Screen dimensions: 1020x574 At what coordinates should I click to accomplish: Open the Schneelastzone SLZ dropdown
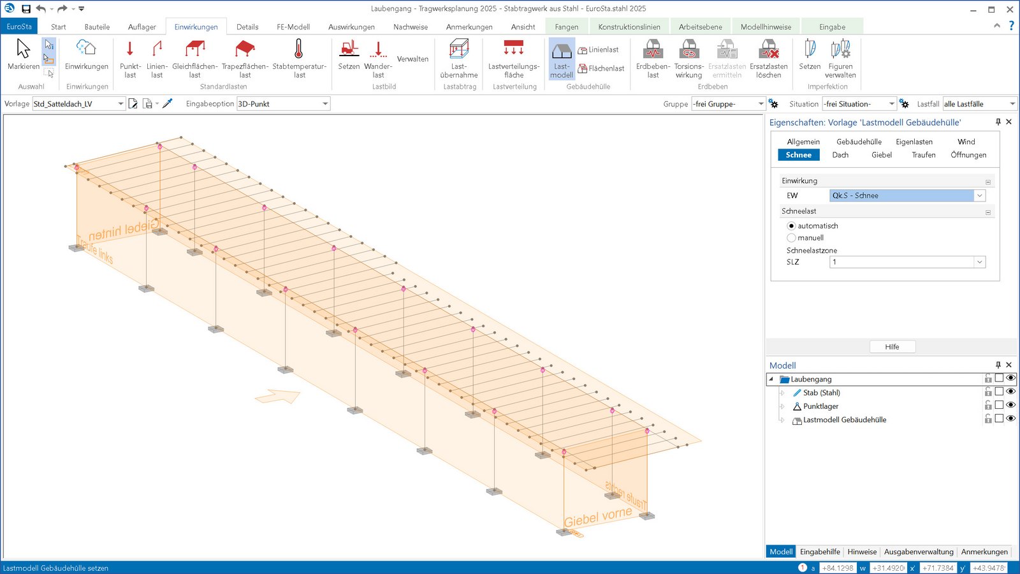(979, 262)
